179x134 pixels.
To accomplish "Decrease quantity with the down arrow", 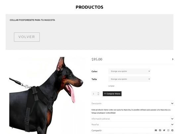I will pos(98,95).
